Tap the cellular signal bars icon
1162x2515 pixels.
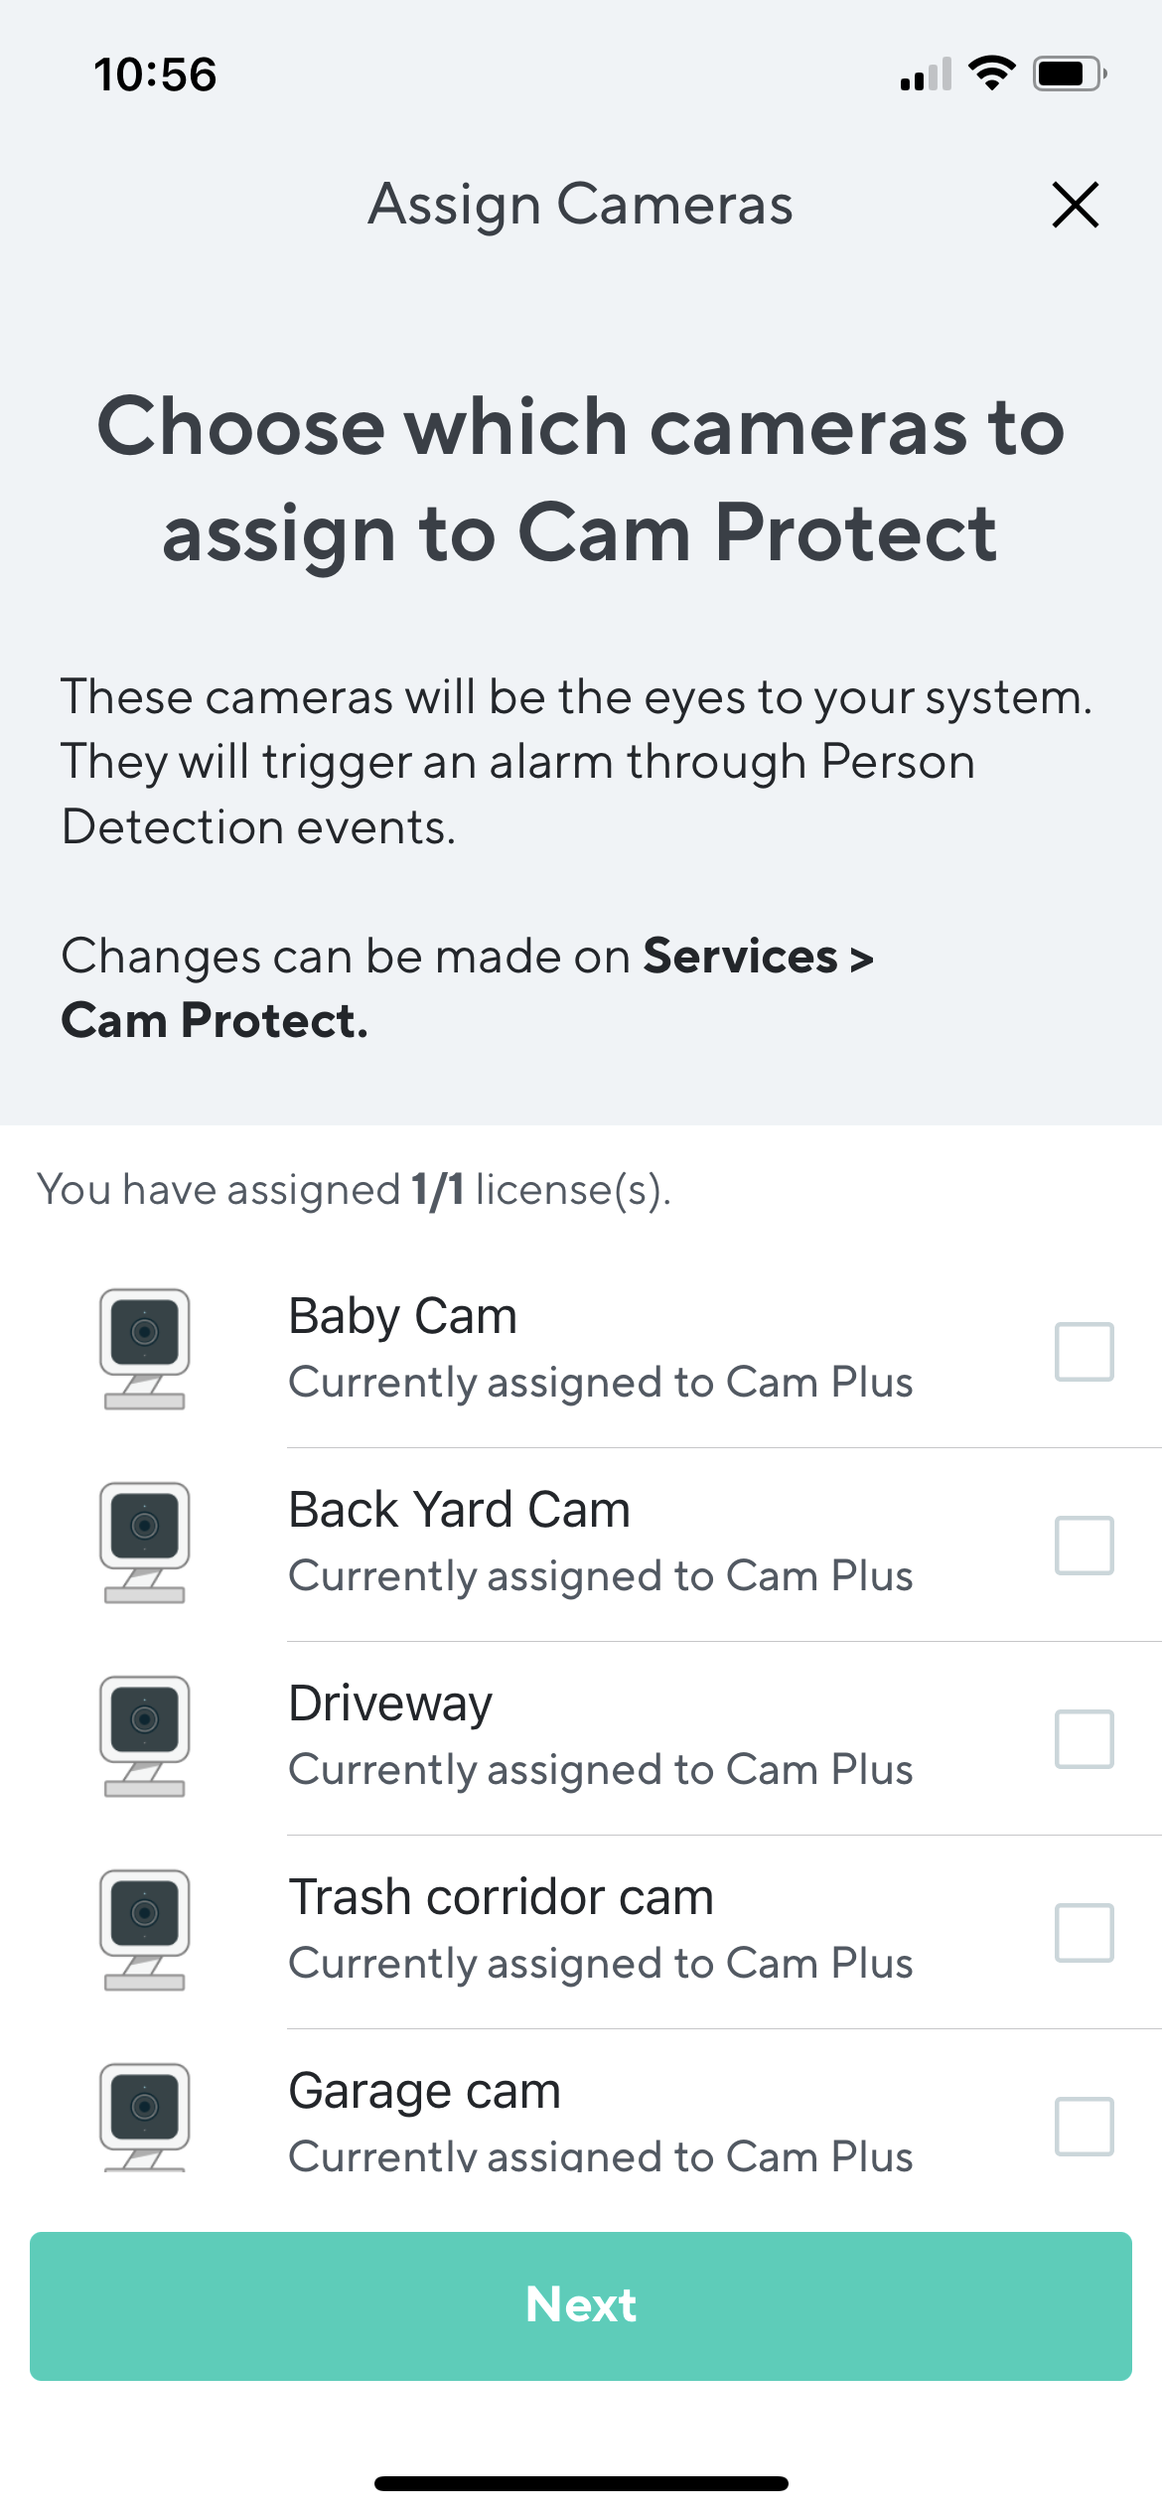pos(926,74)
